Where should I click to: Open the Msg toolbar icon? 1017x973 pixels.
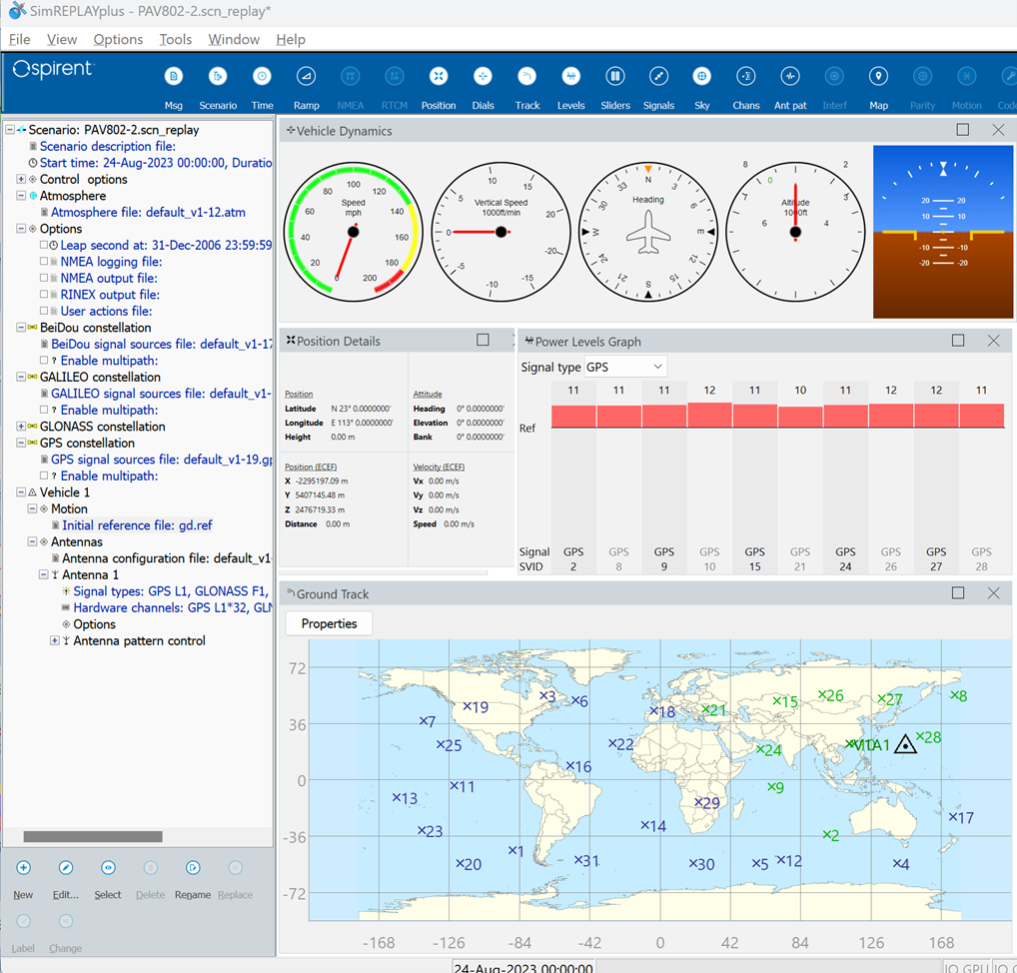pos(173,77)
